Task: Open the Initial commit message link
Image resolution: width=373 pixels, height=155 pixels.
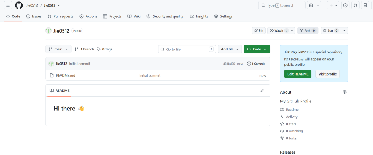Action: pyautogui.click(x=79, y=64)
